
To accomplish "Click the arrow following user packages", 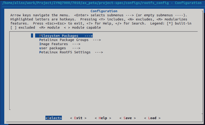I will coord(76,48).
